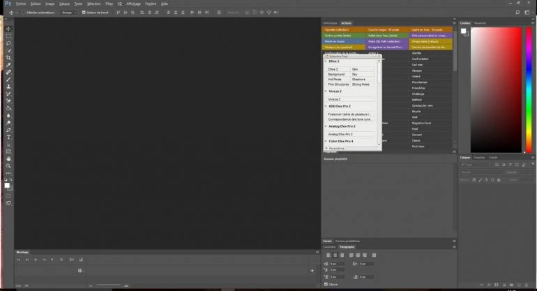Screen dimensions: 537x291
Task: Select the Eyedropper tool
Action: point(8,65)
